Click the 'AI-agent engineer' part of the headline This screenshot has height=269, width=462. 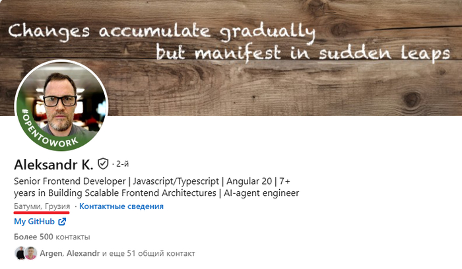[x=261, y=193]
